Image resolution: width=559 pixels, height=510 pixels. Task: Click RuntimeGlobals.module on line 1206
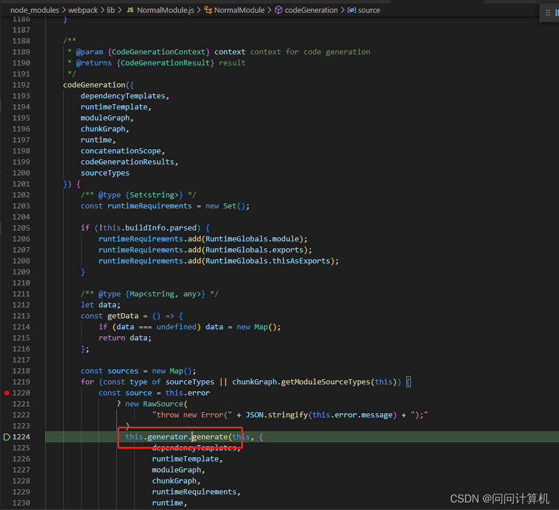pyautogui.click(x=252, y=239)
